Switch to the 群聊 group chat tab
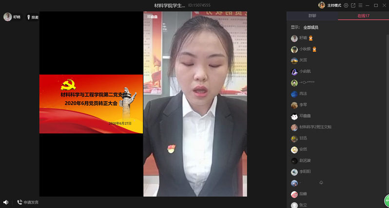This screenshot has width=389, height=208. coord(312,16)
